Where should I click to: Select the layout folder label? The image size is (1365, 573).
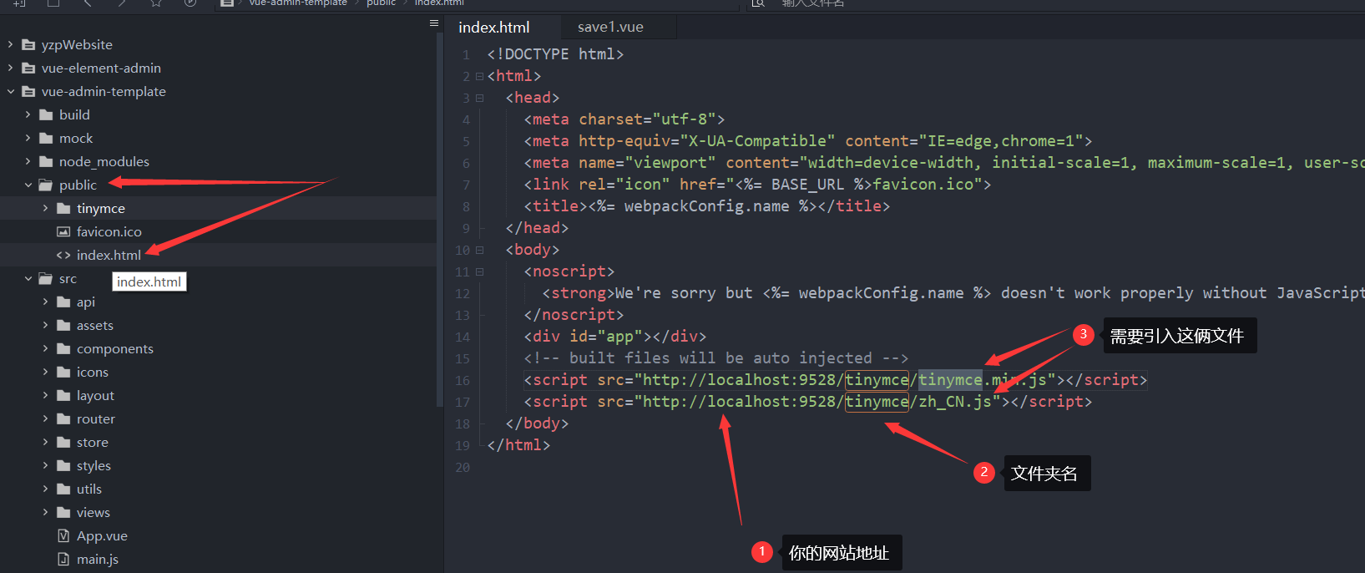tap(95, 395)
